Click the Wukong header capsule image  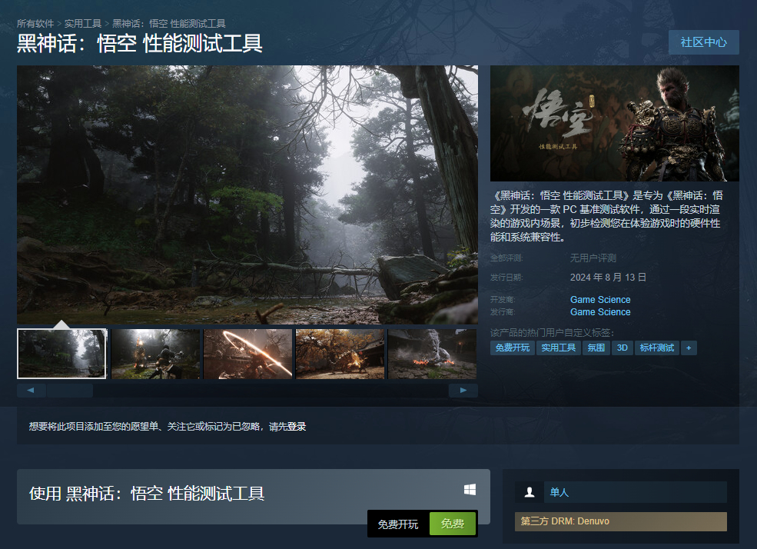click(x=615, y=123)
